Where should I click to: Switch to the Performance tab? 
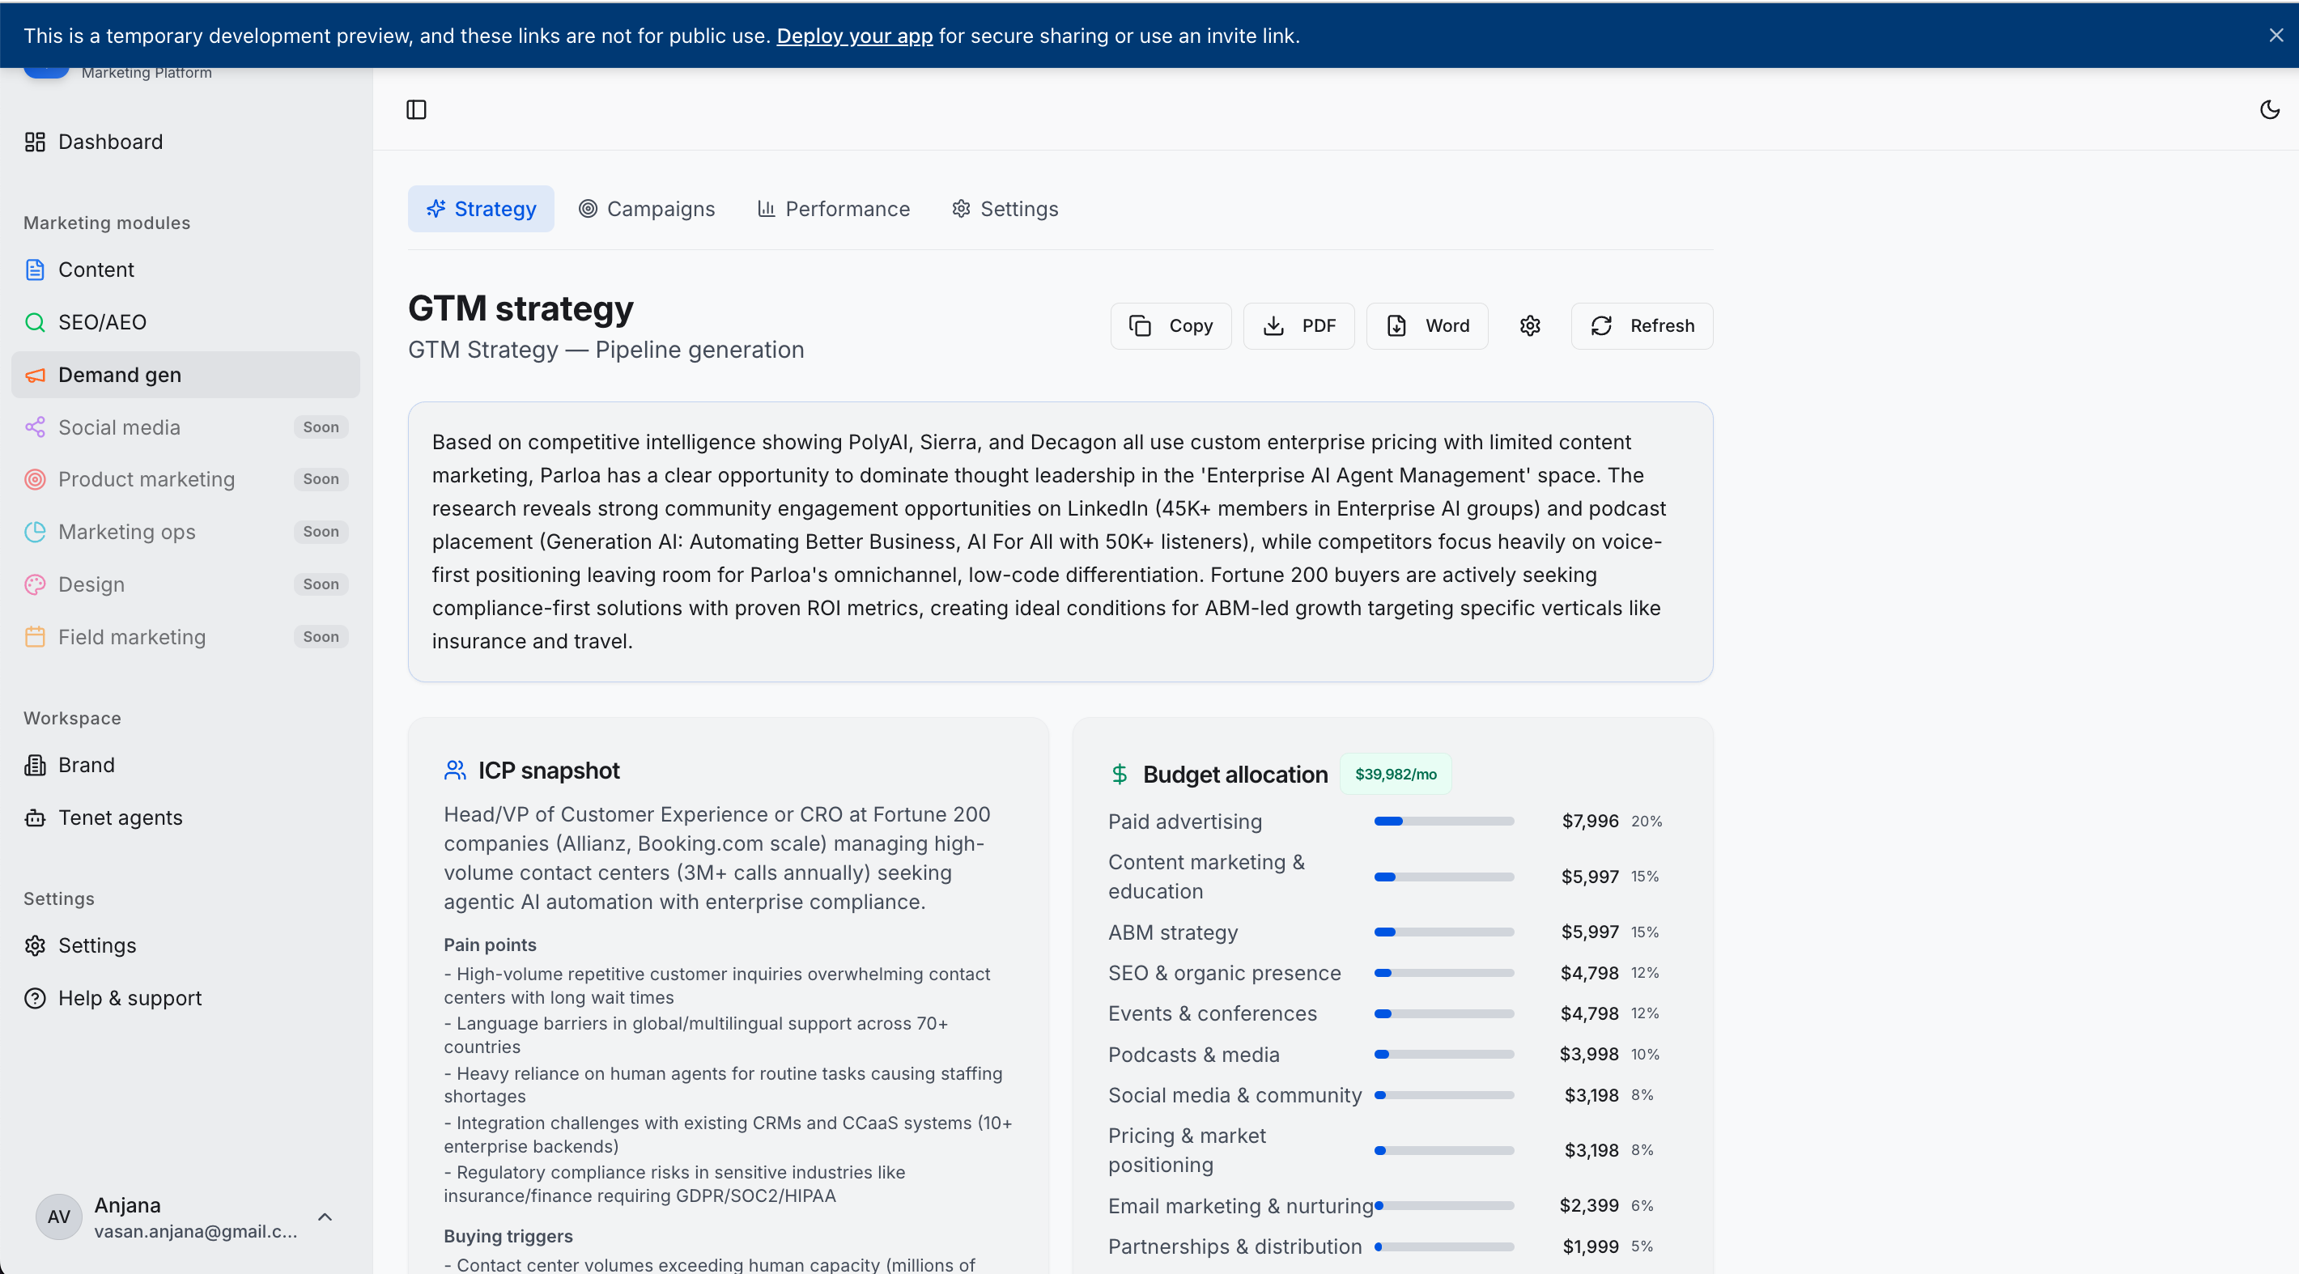[x=834, y=209]
